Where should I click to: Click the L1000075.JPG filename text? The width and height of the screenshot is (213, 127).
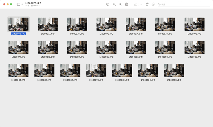point(106,34)
